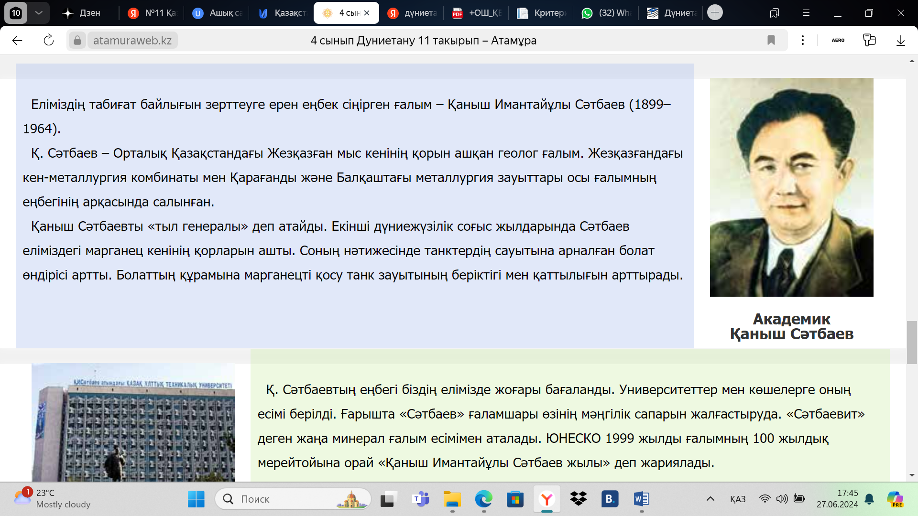The height and width of the screenshot is (516, 918).
Task: Switch the ҚАЗ keyboard language indicator
Action: [x=738, y=499]
